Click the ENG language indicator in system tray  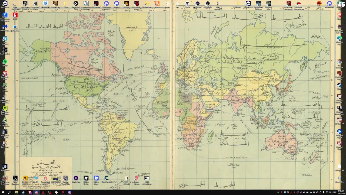pos(334,192)
